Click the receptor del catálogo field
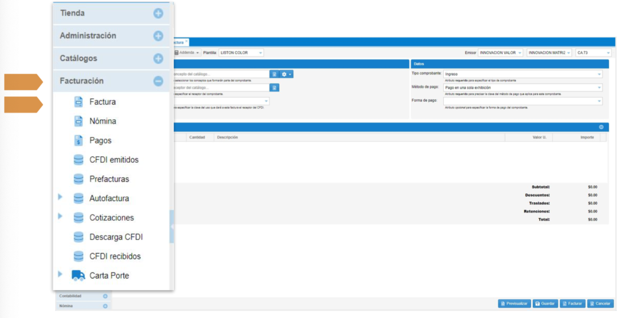This screenshot has width=620, height=318. 222,88
